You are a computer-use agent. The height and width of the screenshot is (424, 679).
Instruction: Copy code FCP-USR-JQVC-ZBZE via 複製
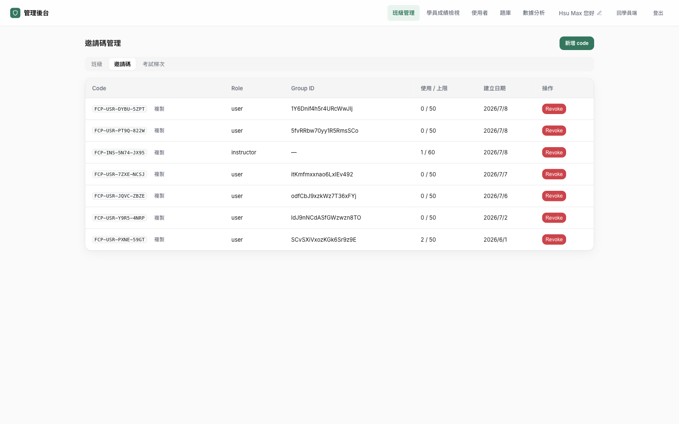(x=159, y=196)
